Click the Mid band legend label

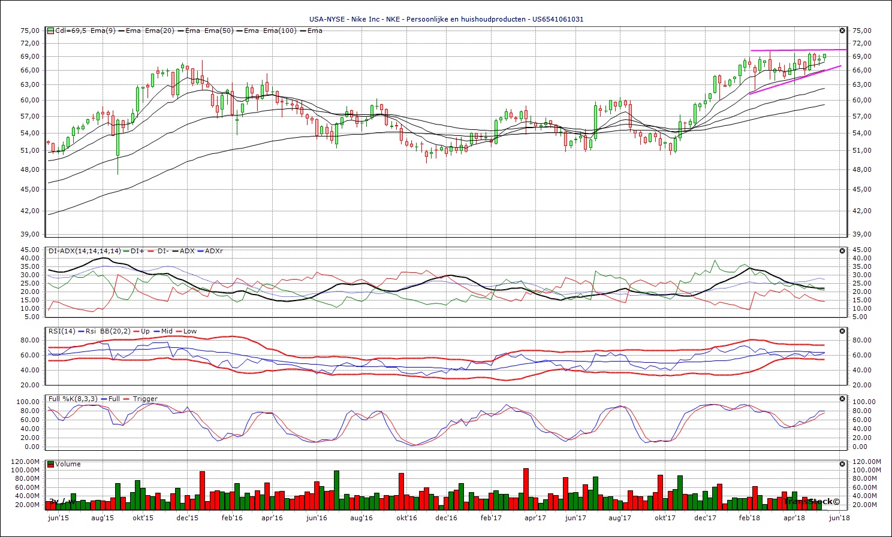point(167,331)
